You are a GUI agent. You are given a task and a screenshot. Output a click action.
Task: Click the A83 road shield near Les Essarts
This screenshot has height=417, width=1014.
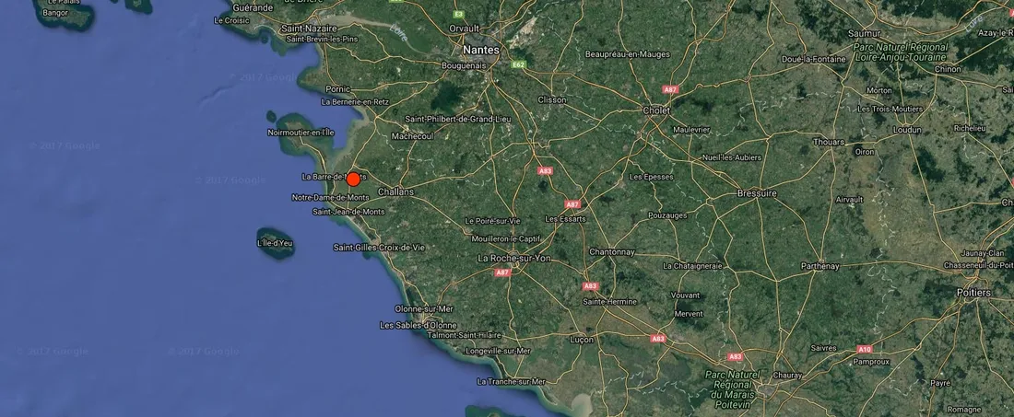pos(545,171)
